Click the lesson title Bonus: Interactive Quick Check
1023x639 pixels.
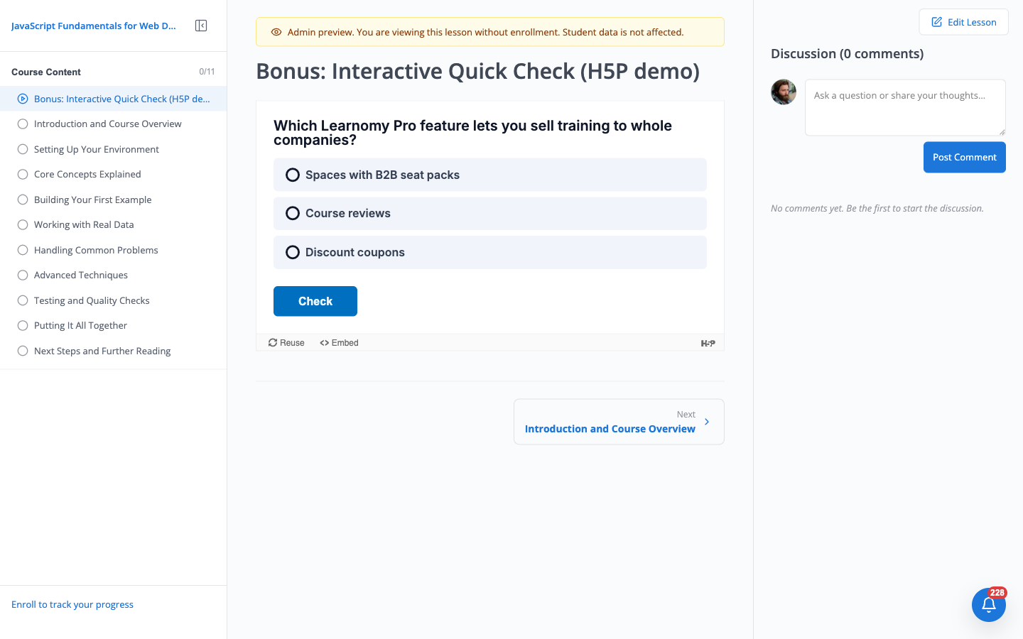pyautogui.click(x=477, y=71)
